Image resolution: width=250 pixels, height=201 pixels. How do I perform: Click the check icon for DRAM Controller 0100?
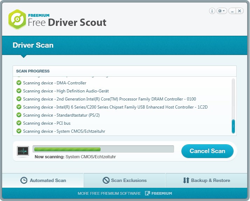(19, 99)
